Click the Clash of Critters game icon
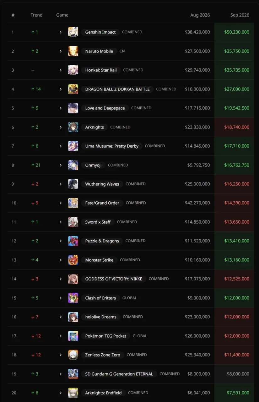This screenshot has width=259, height=402. tap(73, 298)
